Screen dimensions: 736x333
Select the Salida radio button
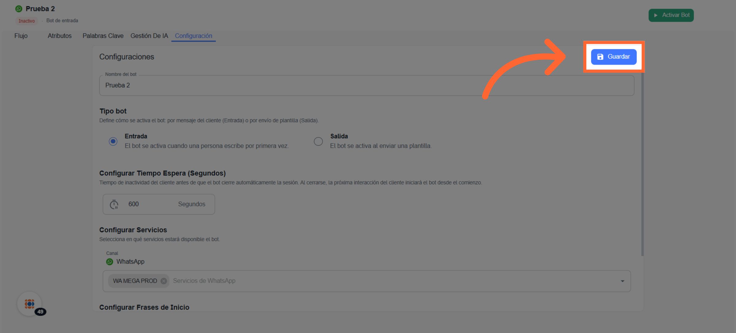[x=318, y=141]
